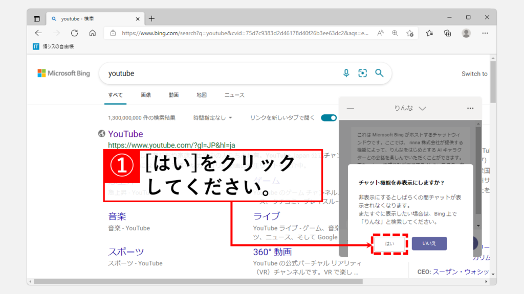524x294 pixels.
Task: Expand the 時間指定なし time filter dropdown
Action: tap(212, 118)
